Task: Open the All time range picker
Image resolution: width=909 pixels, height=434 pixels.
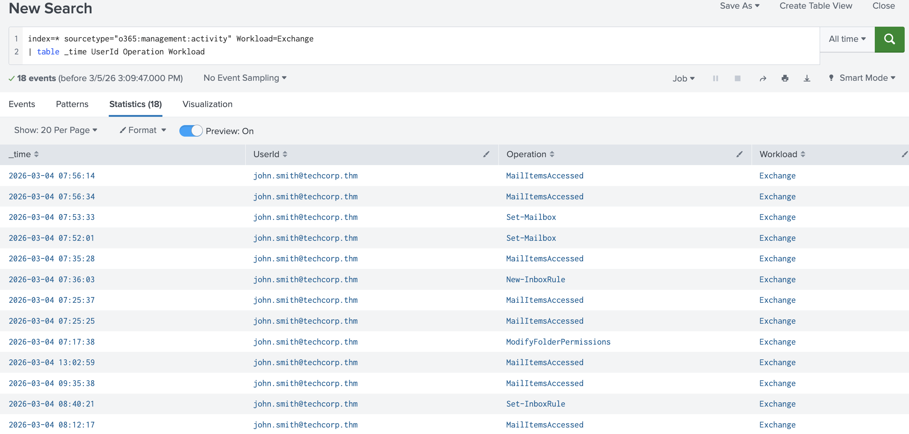Action: coord(847,39)
